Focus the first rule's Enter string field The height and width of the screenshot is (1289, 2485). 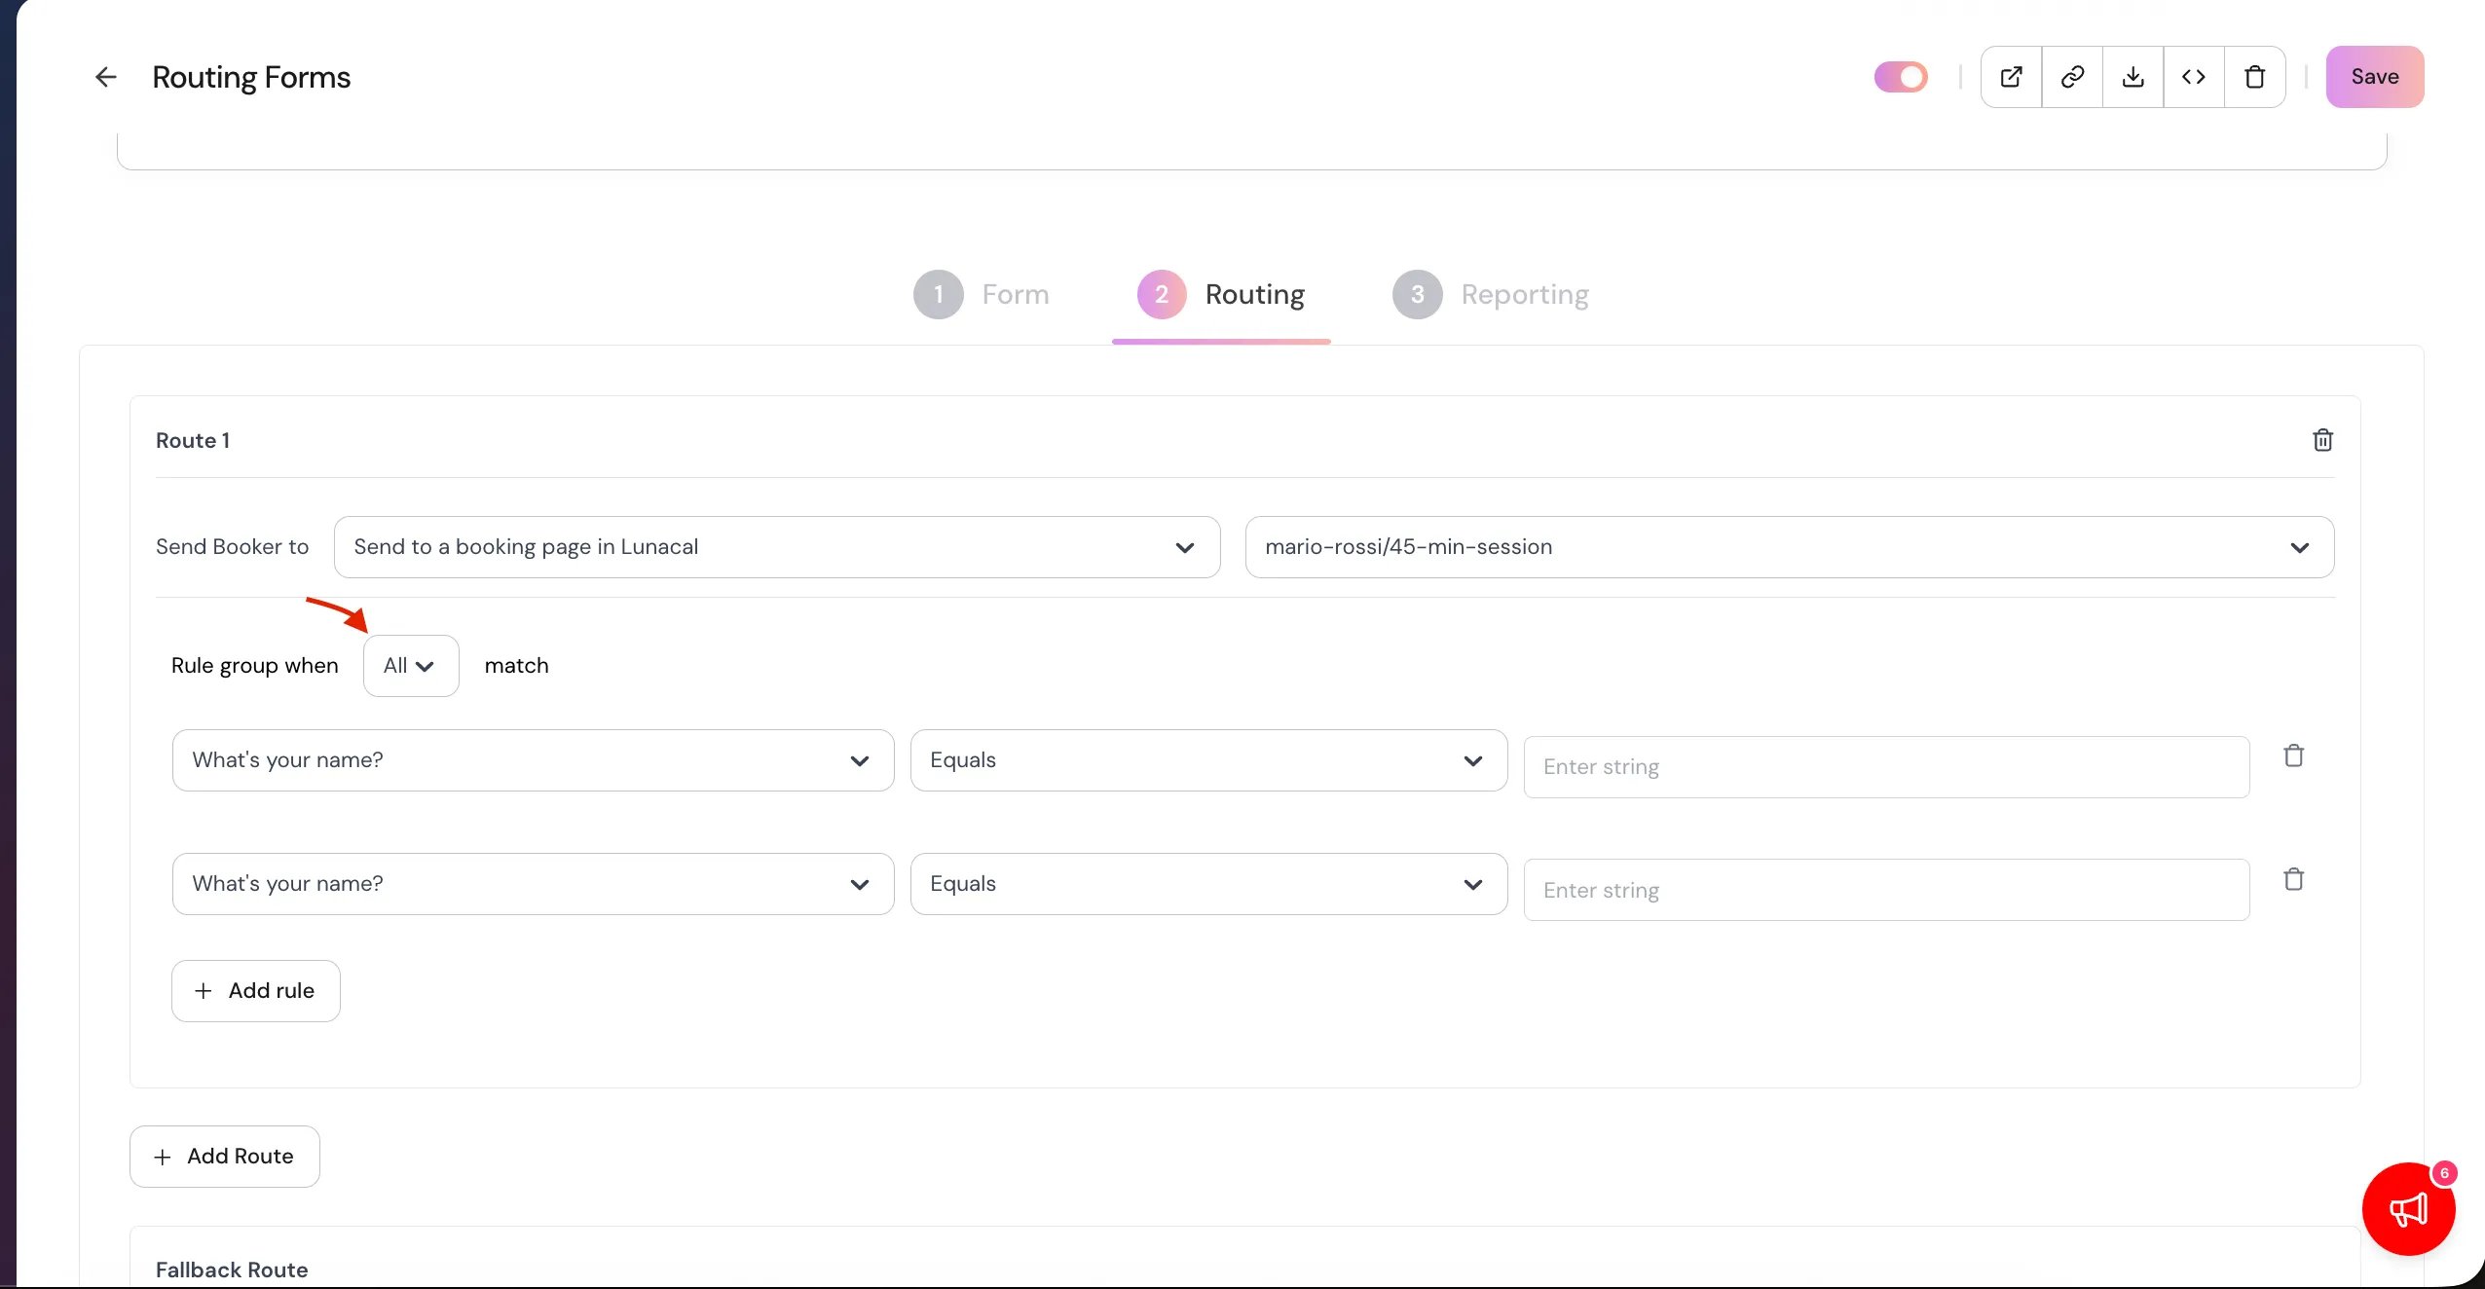1886,767
